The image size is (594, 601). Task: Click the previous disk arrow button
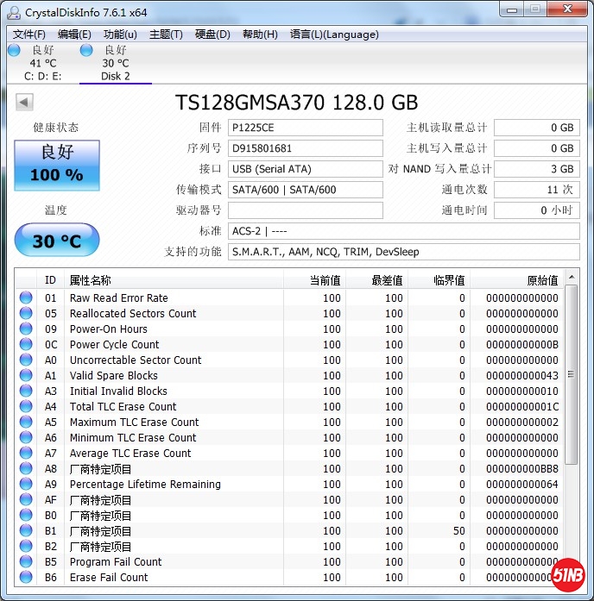pos(24,103)
